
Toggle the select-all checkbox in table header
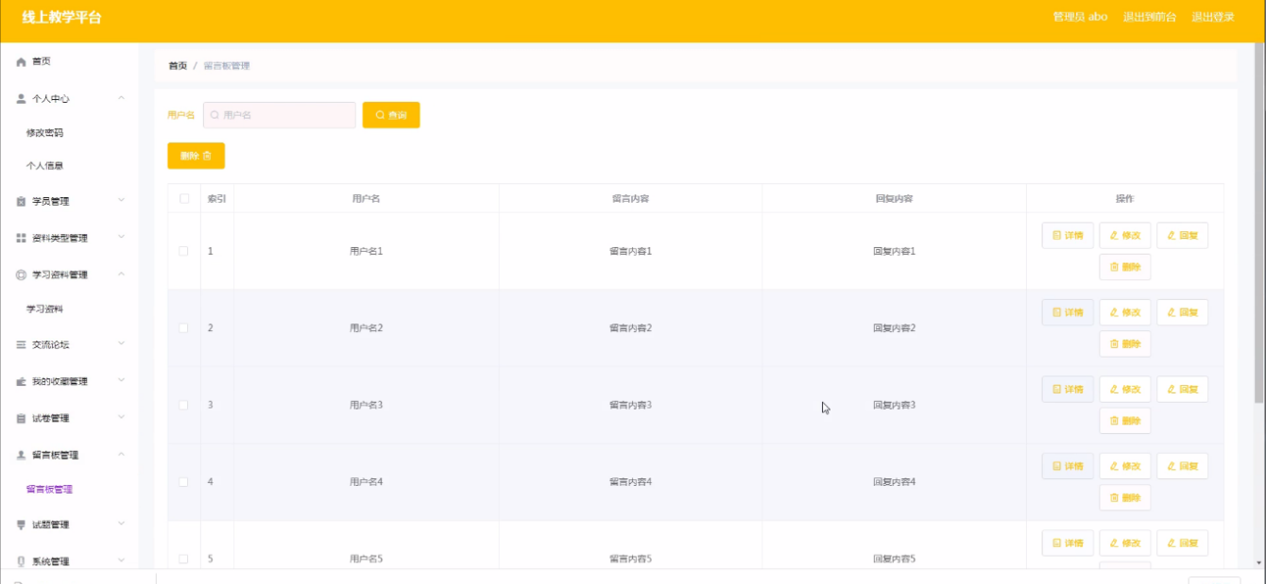pyautogui.click(x=184, y=198)
